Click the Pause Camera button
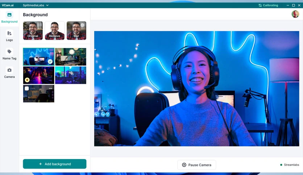 [196, 165]
